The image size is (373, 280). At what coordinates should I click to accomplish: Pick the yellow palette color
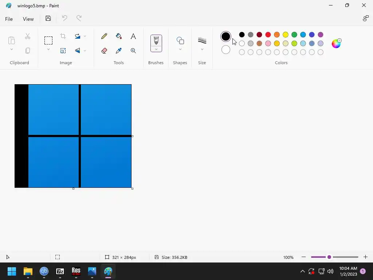(x=286, y=35)
